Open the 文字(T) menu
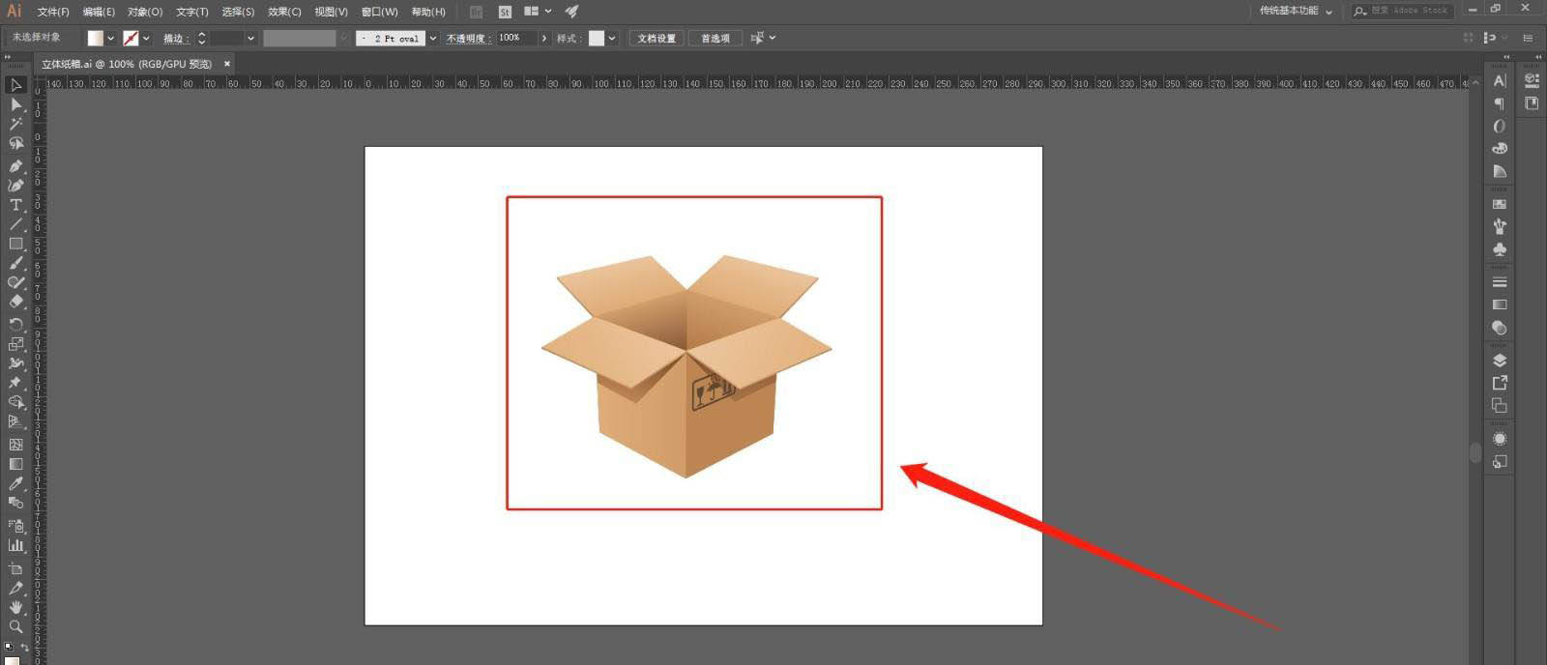The width and height of the screenshot is (1547, 665). click(192, 12)
